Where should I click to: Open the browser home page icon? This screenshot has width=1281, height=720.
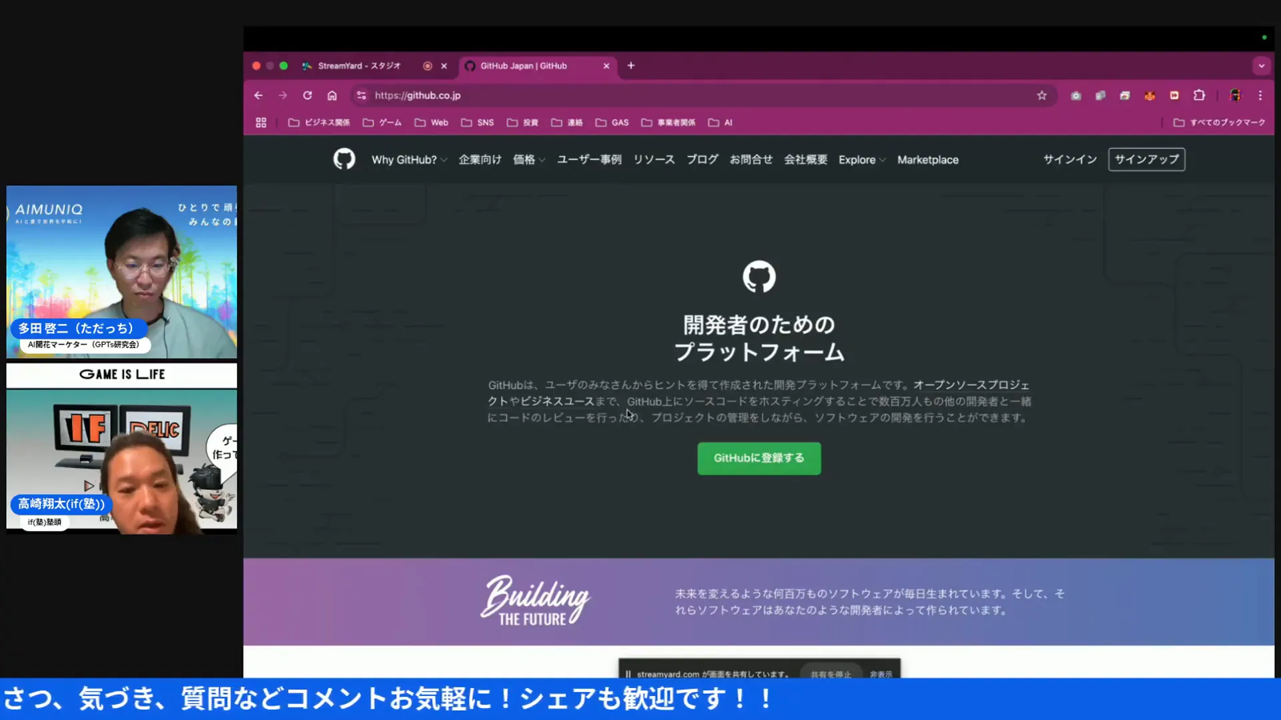[332, 95]
